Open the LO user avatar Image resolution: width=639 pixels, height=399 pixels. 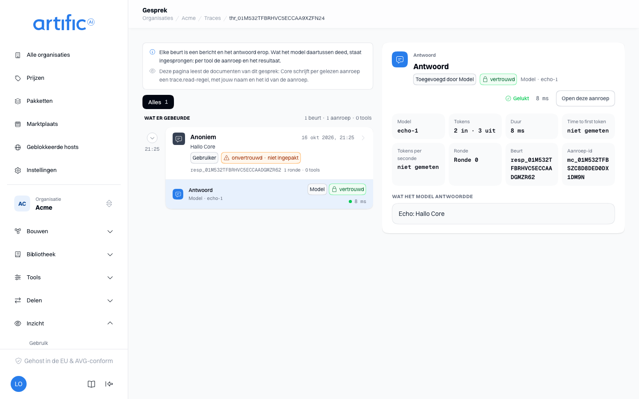pyautogui.click(x=19, y=384)
